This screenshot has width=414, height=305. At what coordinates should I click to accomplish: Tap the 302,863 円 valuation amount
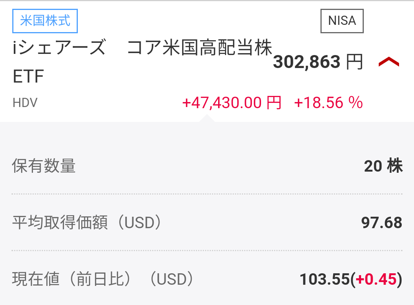pos(307,62)
